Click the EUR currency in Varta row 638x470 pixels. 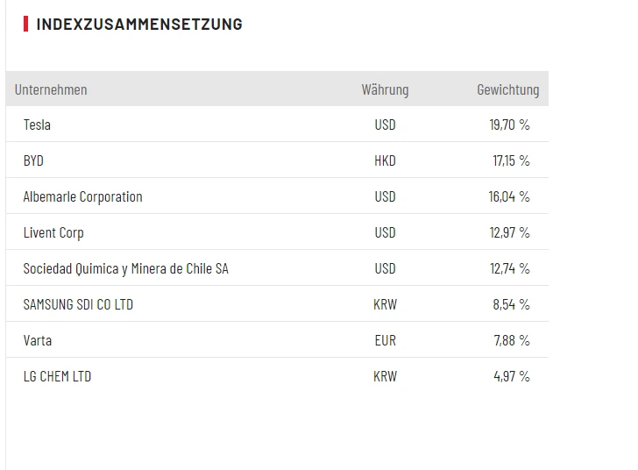coord(385,340)
